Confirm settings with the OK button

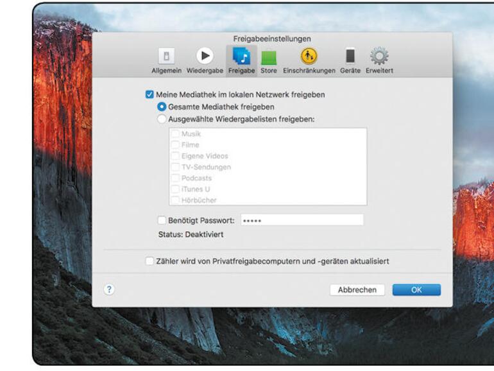(416, 289)
